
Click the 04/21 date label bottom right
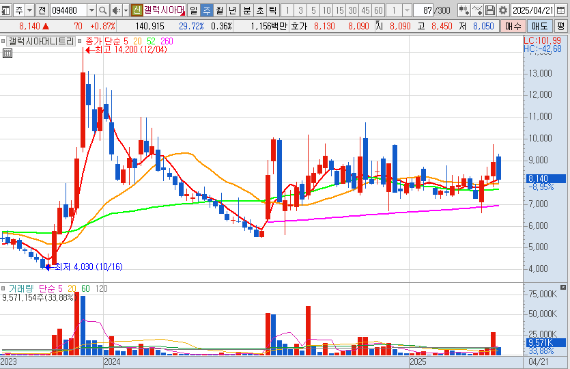[539, 361]
